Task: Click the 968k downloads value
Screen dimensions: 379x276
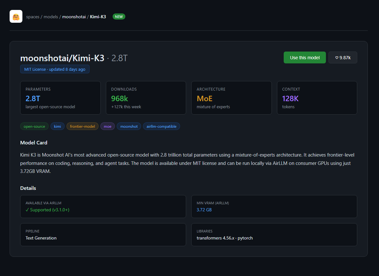Action: pos(119,98)
